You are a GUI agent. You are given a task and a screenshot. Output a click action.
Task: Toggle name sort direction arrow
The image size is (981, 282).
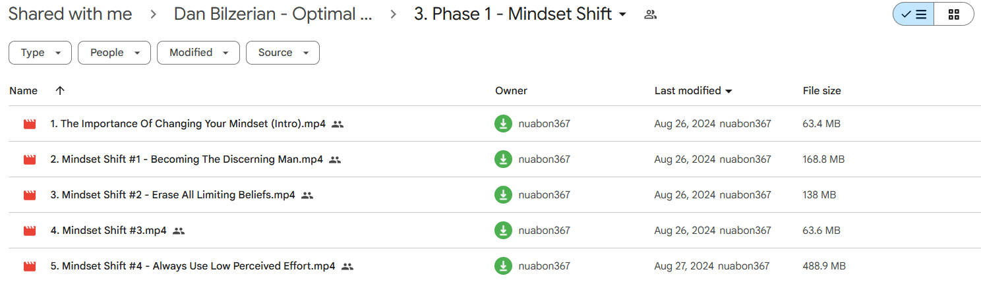tap(60, 91)
